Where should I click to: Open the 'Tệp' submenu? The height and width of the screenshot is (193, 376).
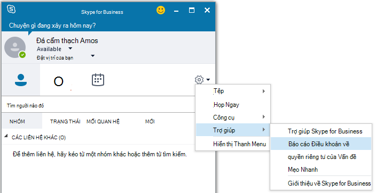pyautogui.click(x=233, y=91)
